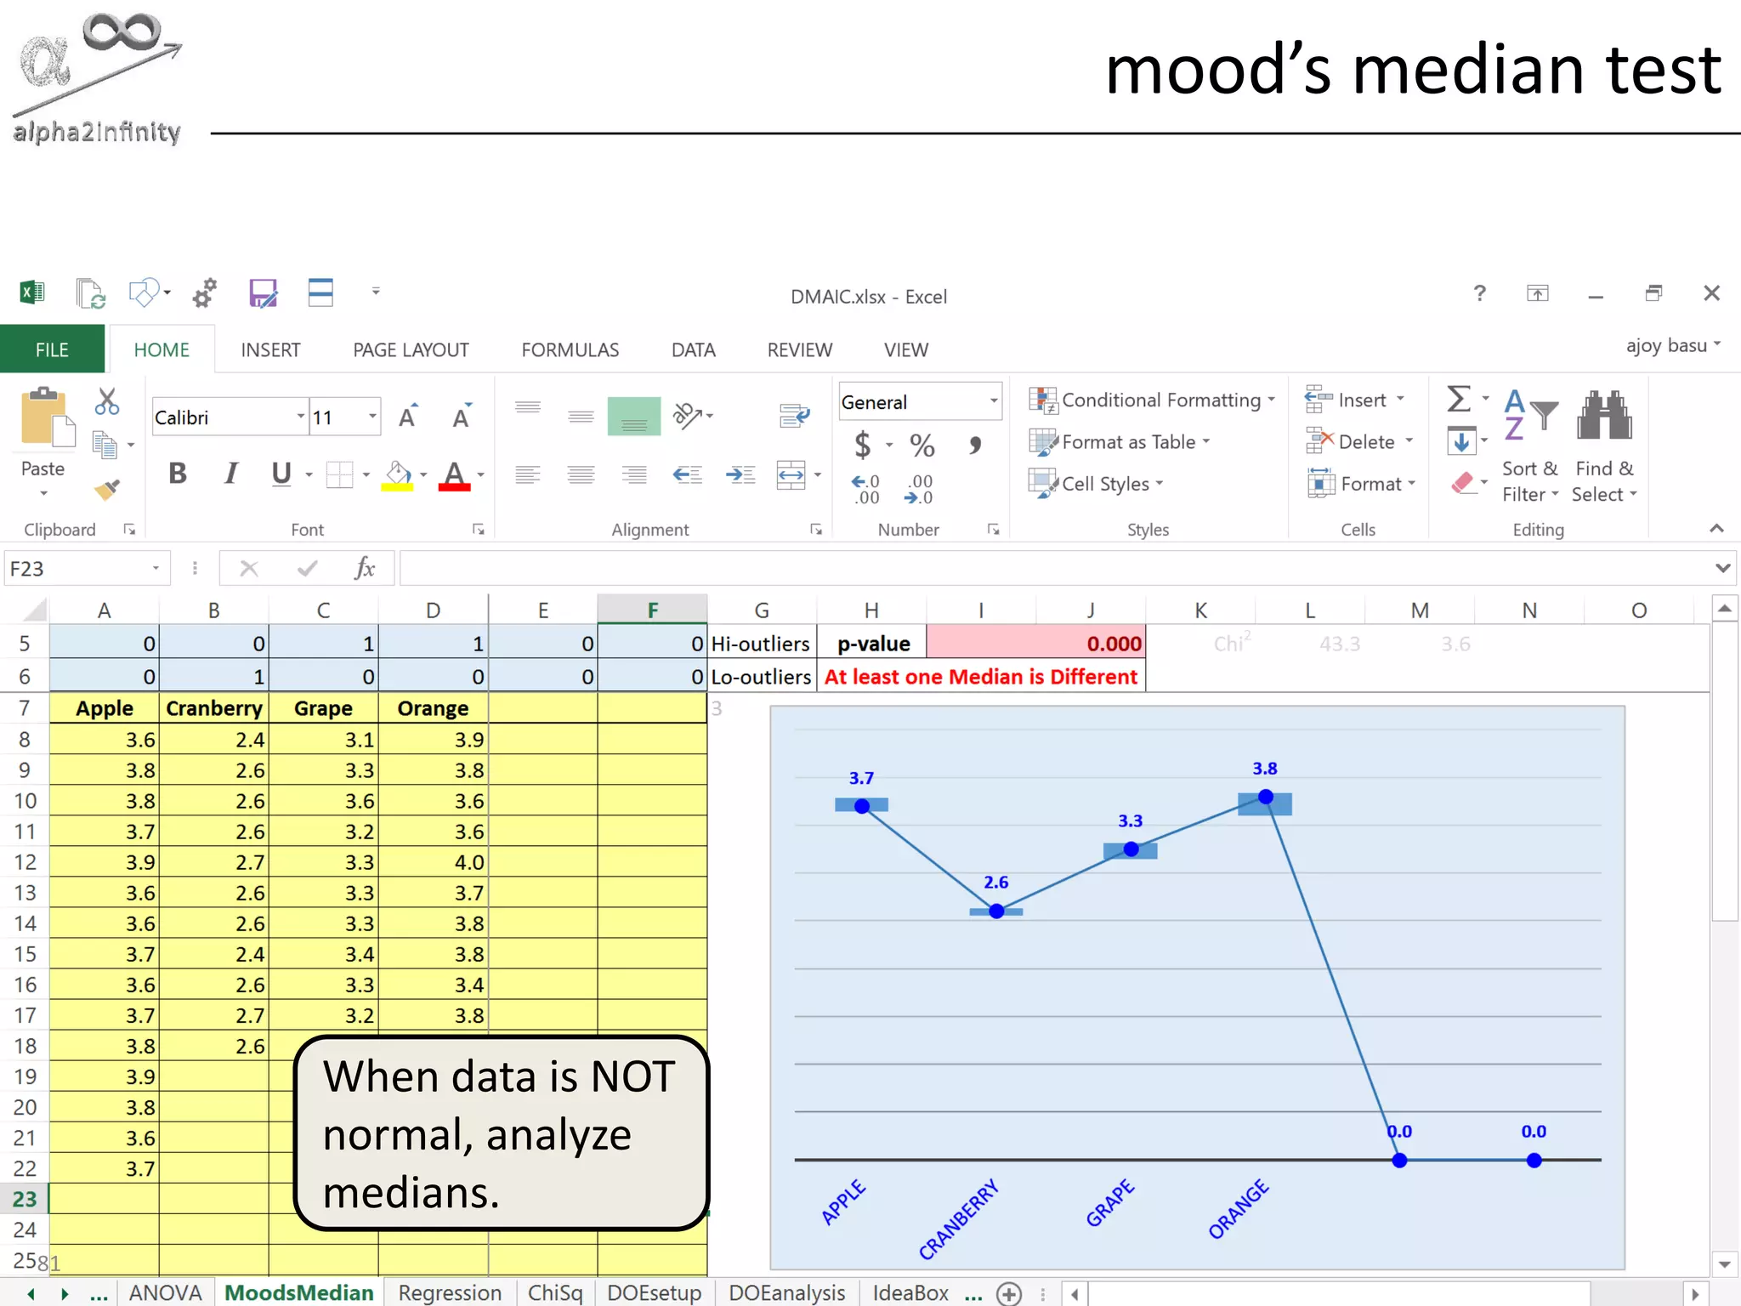Collapse the ribbon with the caret

click(x=1716, y=529)
